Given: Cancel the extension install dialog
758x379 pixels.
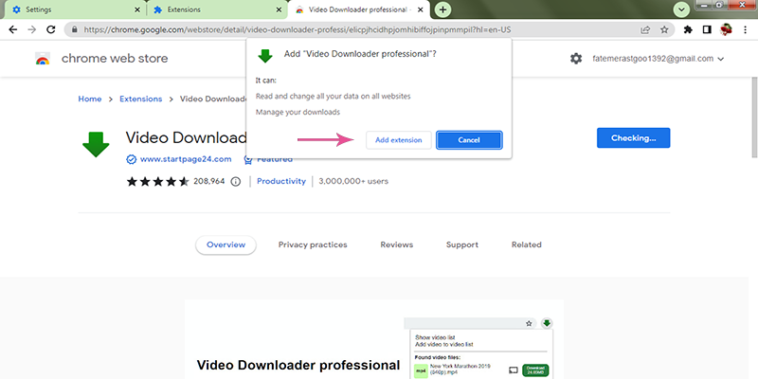Looking at the screenshot, I should (469, 140).
